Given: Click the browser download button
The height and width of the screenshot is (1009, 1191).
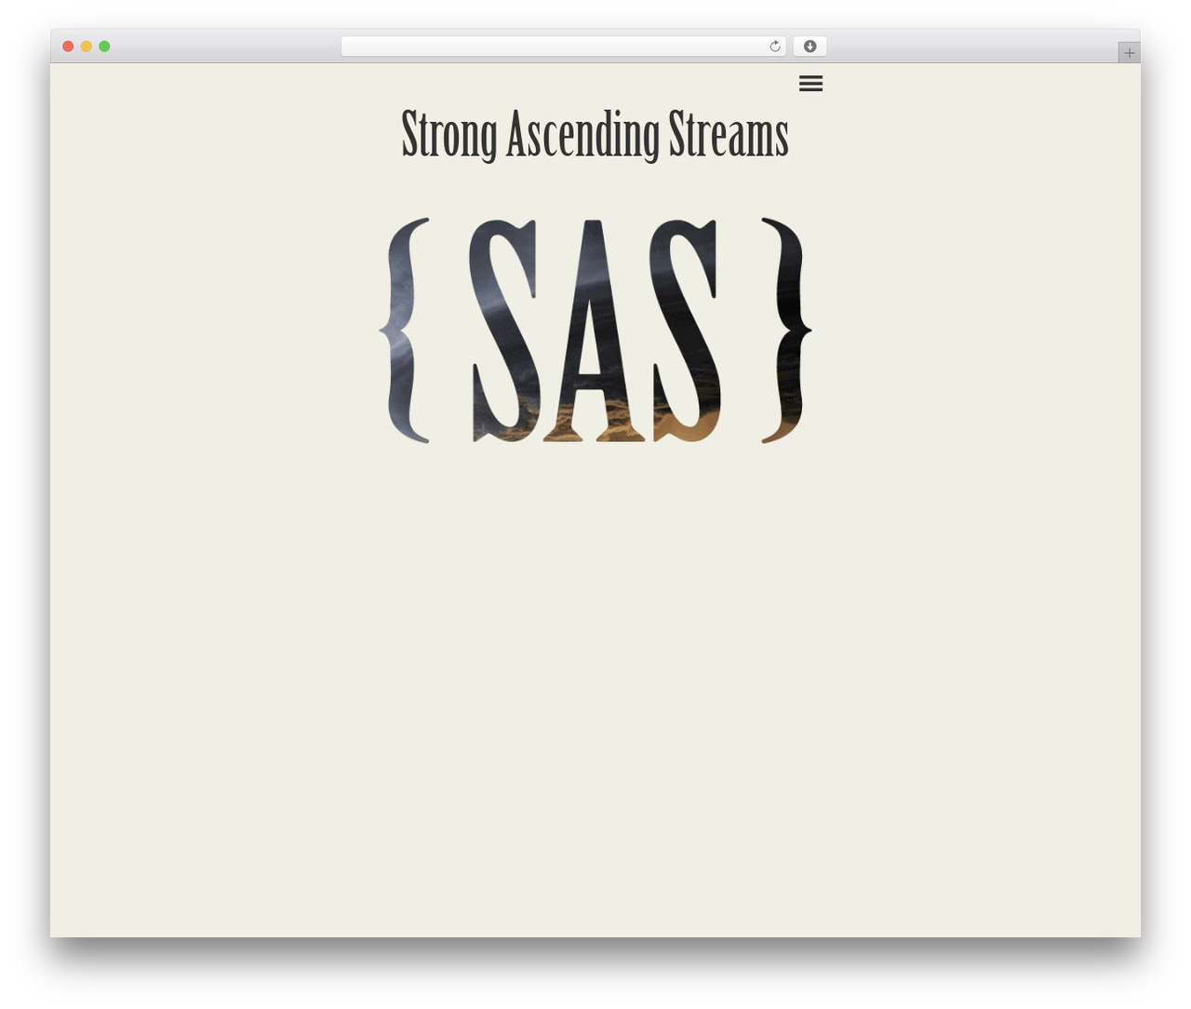Looking at the screenshot, I should click(810, 47).
